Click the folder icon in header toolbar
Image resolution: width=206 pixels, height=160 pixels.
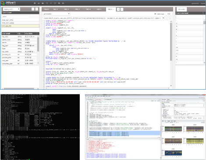click(x=43, y=3)
